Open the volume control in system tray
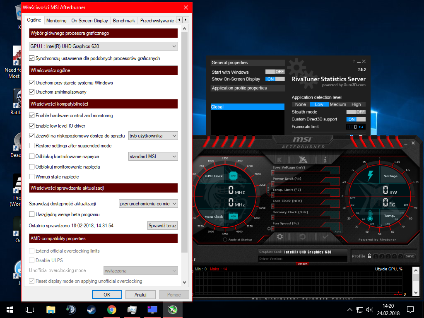The width and height of the screenshot is (424, 318). click(x=369, y=310)
